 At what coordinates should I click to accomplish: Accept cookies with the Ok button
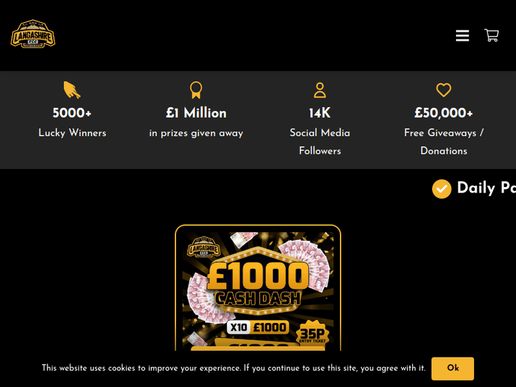(453, 368)
